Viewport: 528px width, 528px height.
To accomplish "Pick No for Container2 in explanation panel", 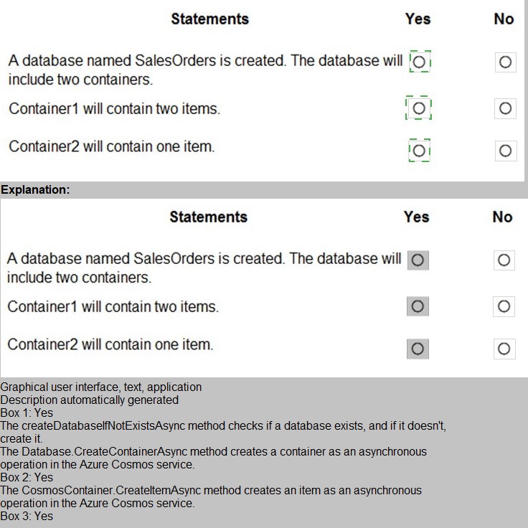I will 504,349.
